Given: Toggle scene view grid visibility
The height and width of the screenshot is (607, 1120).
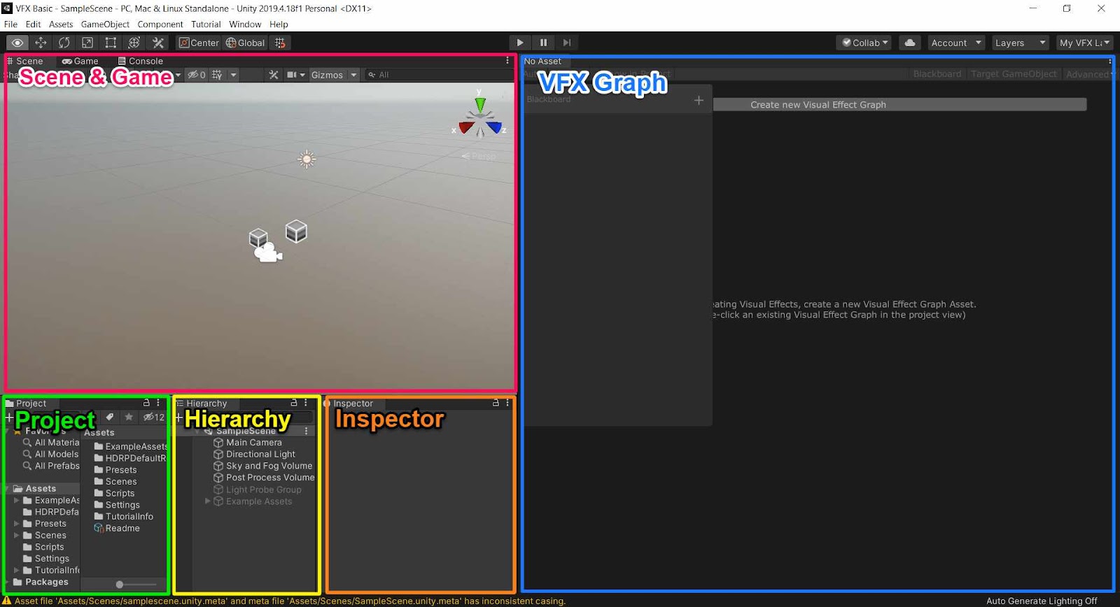Looking at the screenshot, I should (217, 75).
